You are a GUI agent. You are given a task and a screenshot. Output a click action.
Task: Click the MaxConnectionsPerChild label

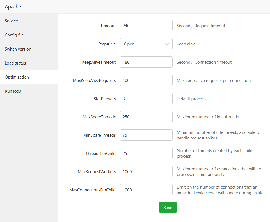(92, 190)
